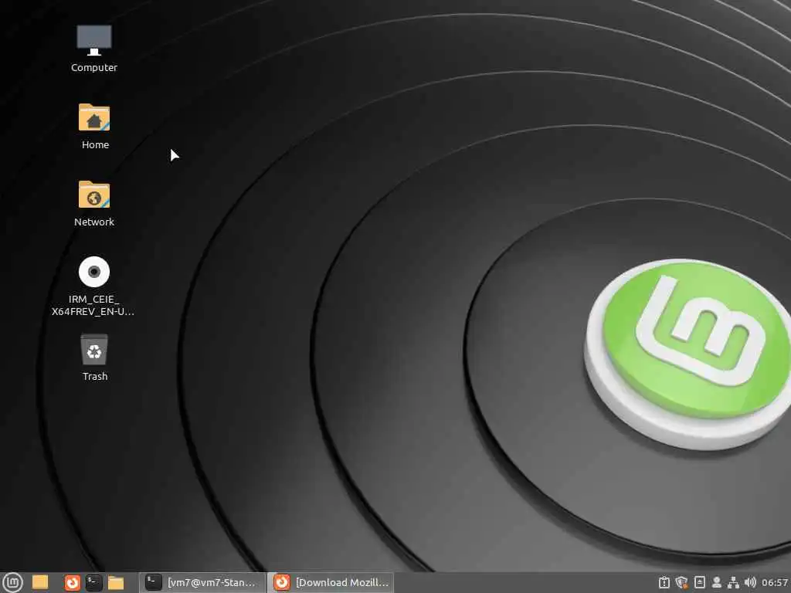Open the network connections tray icon
The width and height of the screenshot is (791, 593).
tap(733, 582)
